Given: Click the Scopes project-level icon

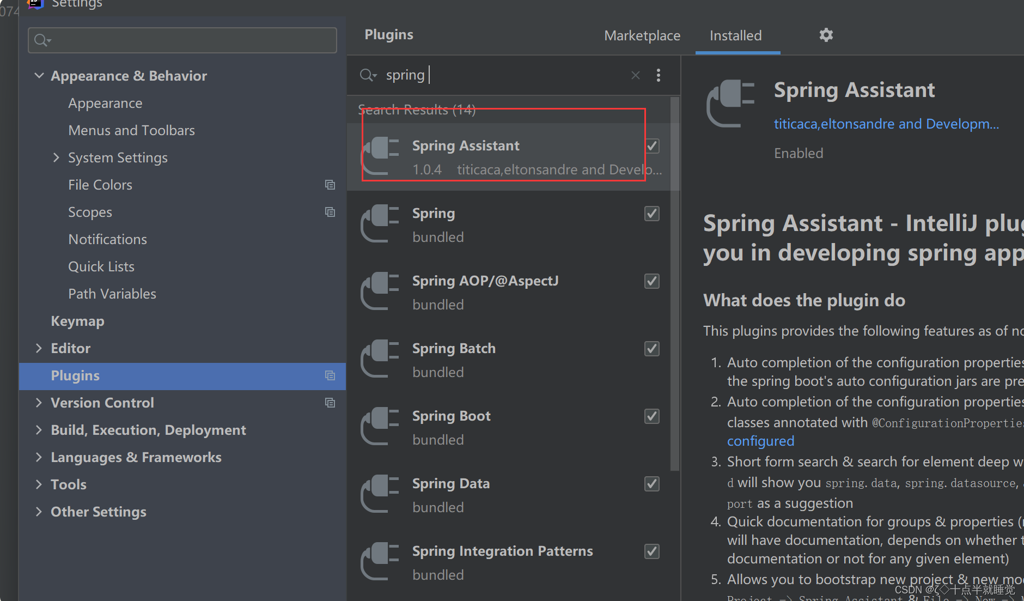Looking at the screenshot, I should pos(330,212).
